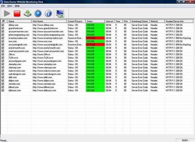This screenshot has height=142, width=195.
Task: Open the Help menu
Action: pyautogui.click(x=17, y=6)
